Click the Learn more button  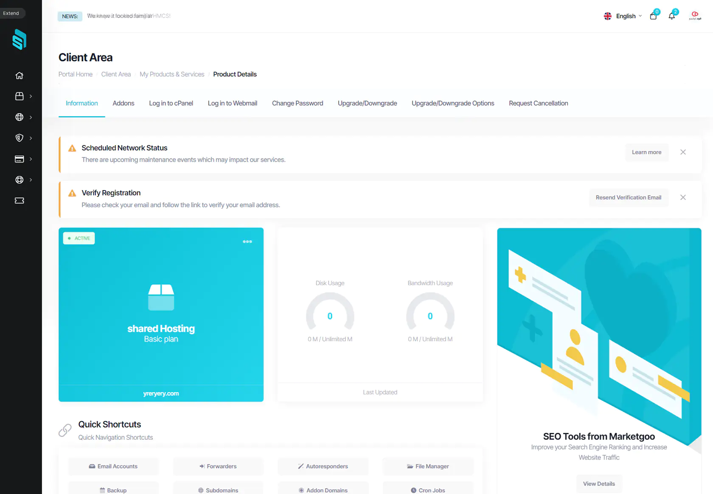coord(647,152)
